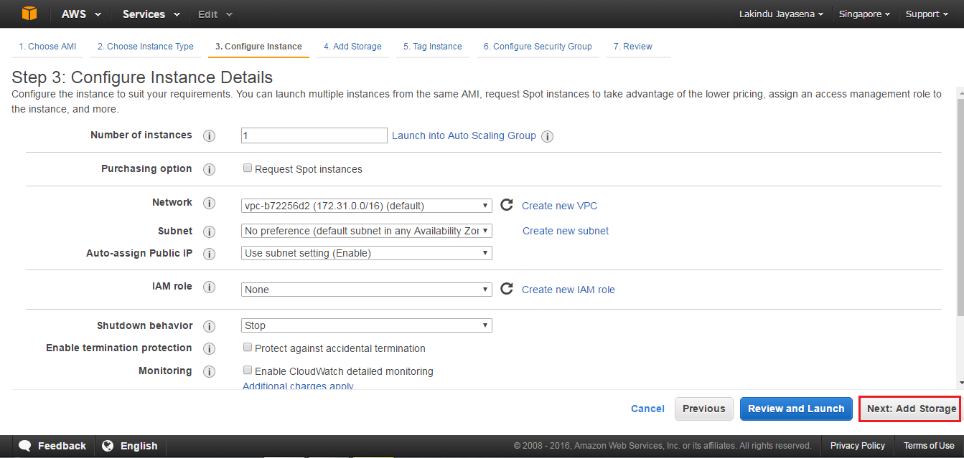Open the Terms of Use link
This screenshot has height=458, width=964.
929,446
